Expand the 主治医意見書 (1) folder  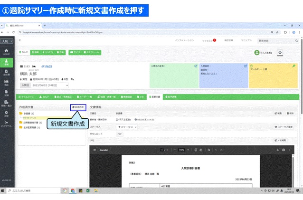tap(29, 127)
